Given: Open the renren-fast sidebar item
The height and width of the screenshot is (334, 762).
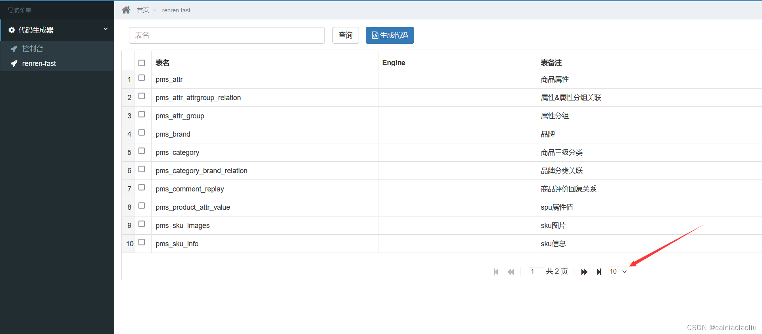Looking at the screenshot, I should (x=57, y=64).
